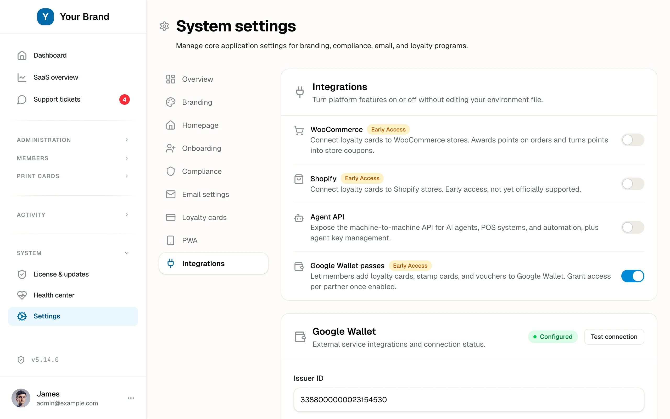Click the Your Brand name text

(x=85, y=16)
